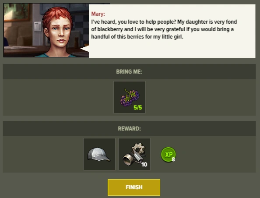Image resolution: width=260 pixels, height=198 pixels.
Task: Click the framed picture behind Mary
Action: point(17,12)
